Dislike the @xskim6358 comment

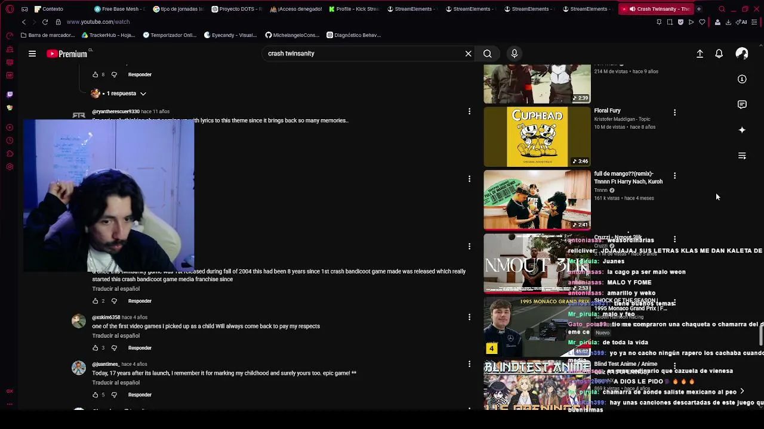pos(114,348)
